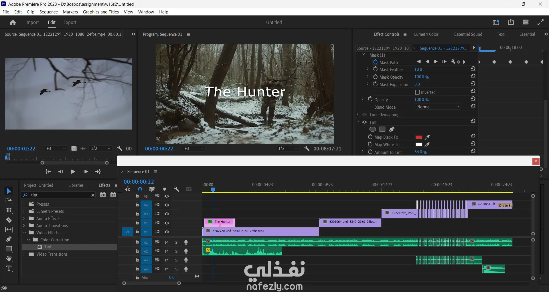549x292 pixels.
Task: Enable voice-over record on A1
Action: click(x=186, y=242)
